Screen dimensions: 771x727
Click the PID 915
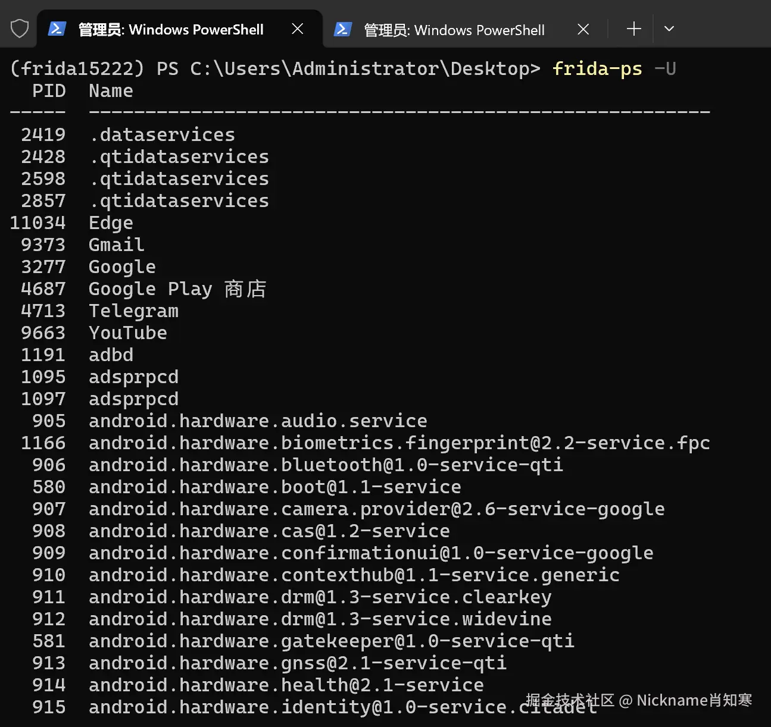point(49,707)
